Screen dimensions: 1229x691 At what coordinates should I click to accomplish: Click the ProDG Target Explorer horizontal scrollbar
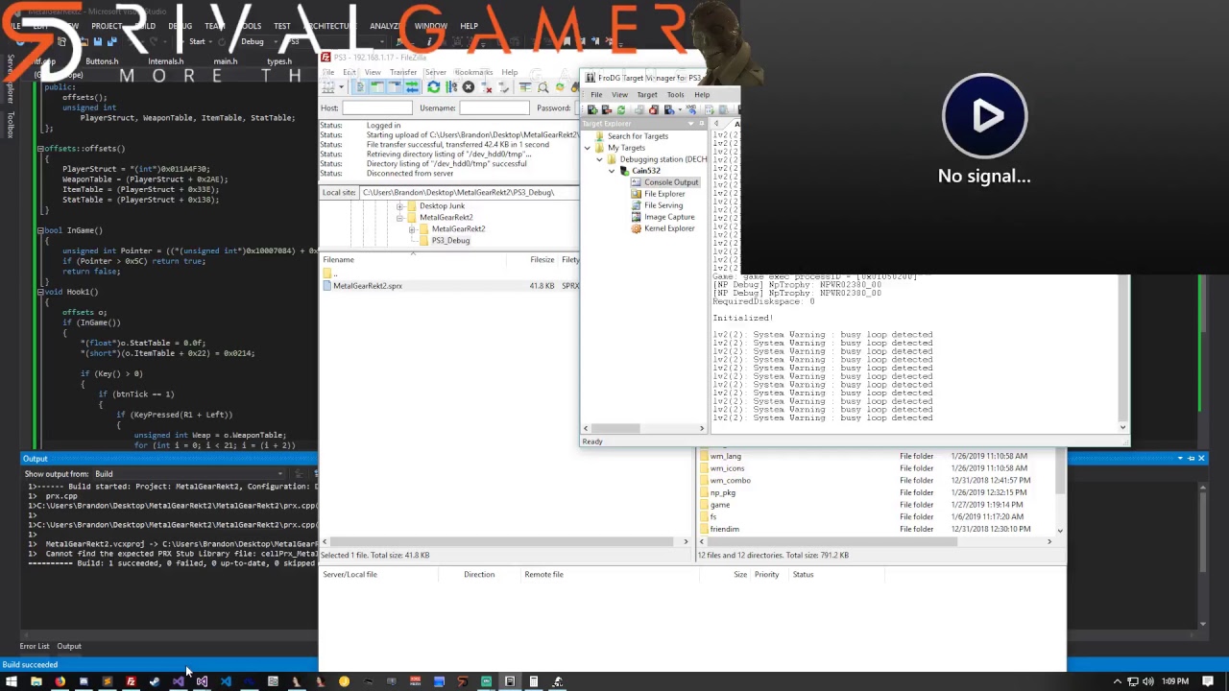[643, 429]
